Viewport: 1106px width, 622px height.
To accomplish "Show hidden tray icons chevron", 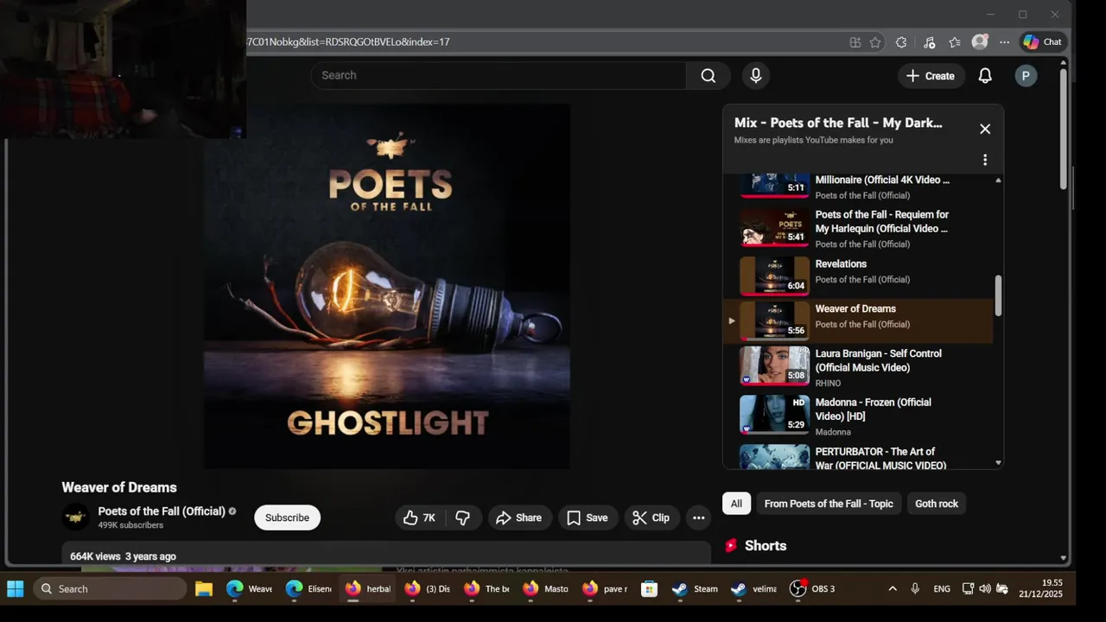I will pyautogui.click(x=893, y=588).
